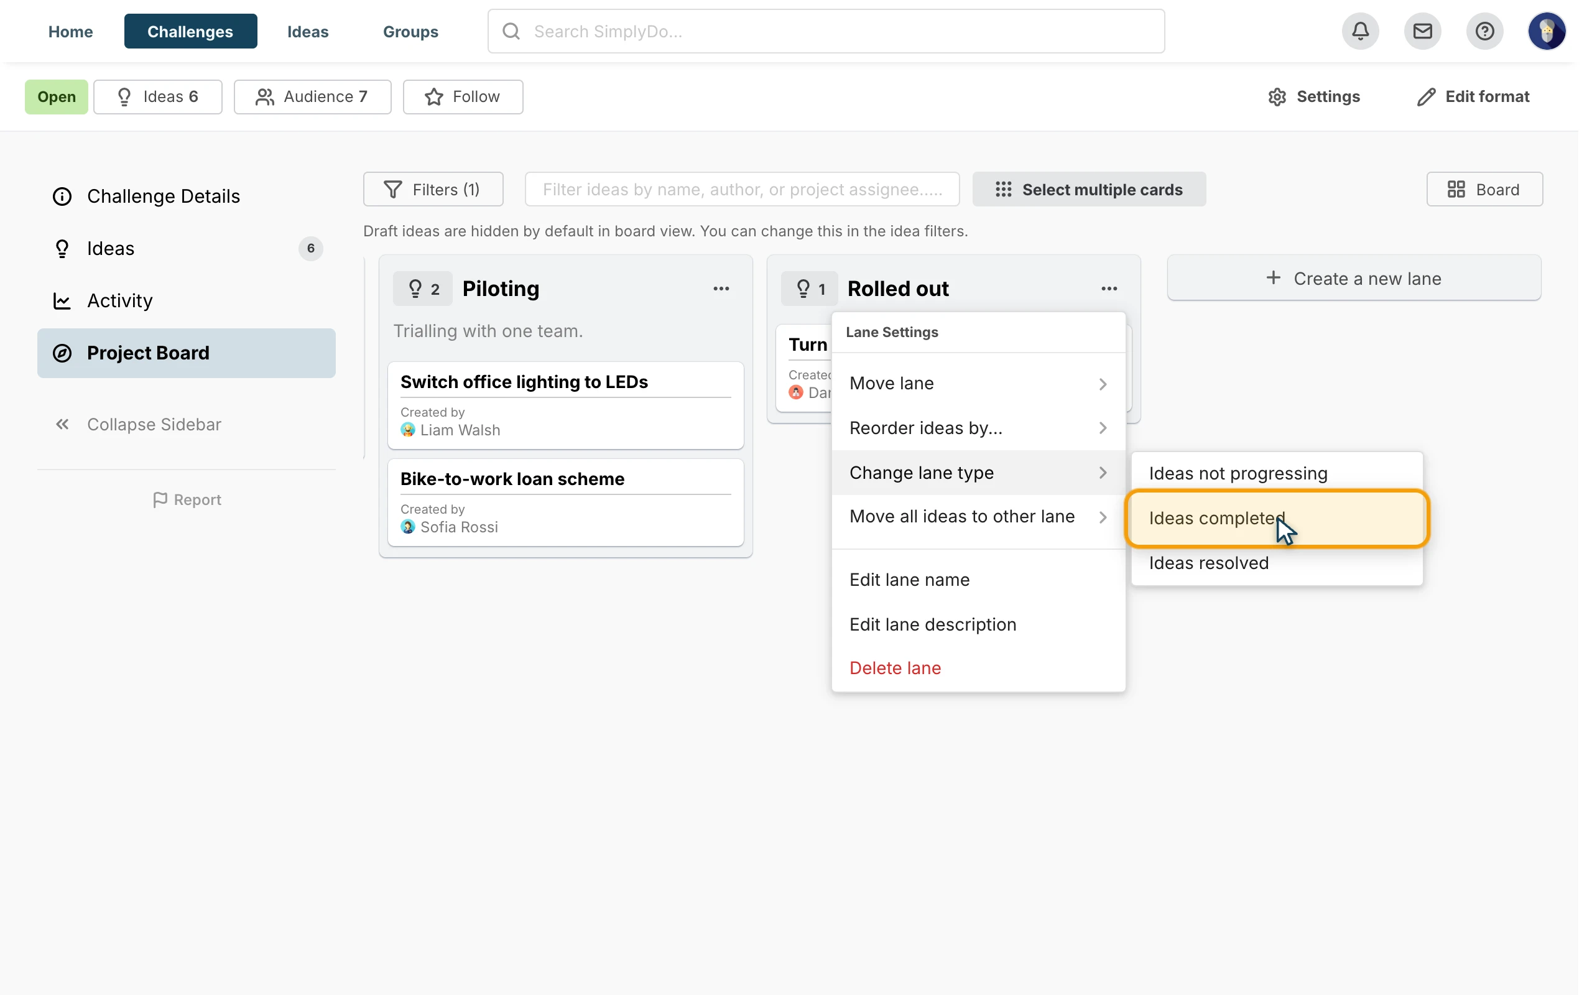Screen dimensions: 1592x995
Task: Click Create a new lane button
Action: (x=1354, y=278)
